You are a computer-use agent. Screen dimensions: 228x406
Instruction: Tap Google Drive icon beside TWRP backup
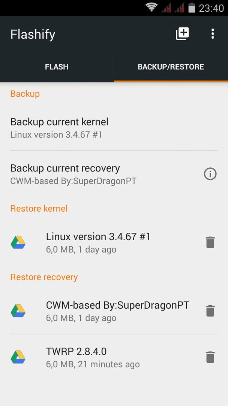pos(18,357)
